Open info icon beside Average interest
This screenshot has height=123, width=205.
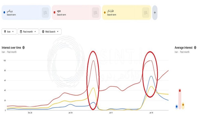click(x=195, y=48)
